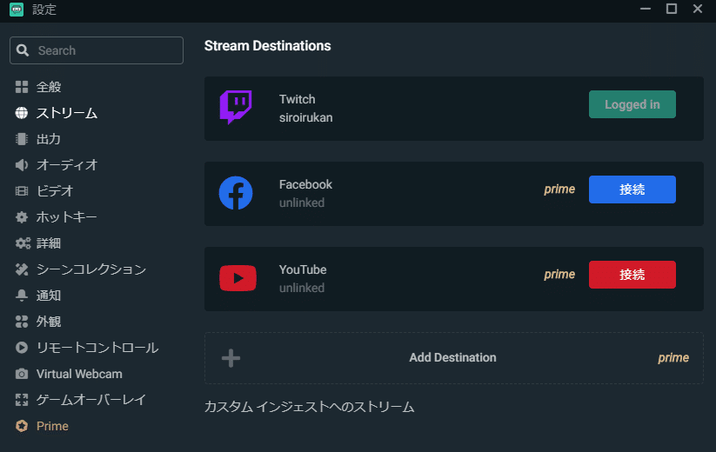Click the Virtual Webcam camera icon
Screen dimensions: 716x452
click(22, 374)
